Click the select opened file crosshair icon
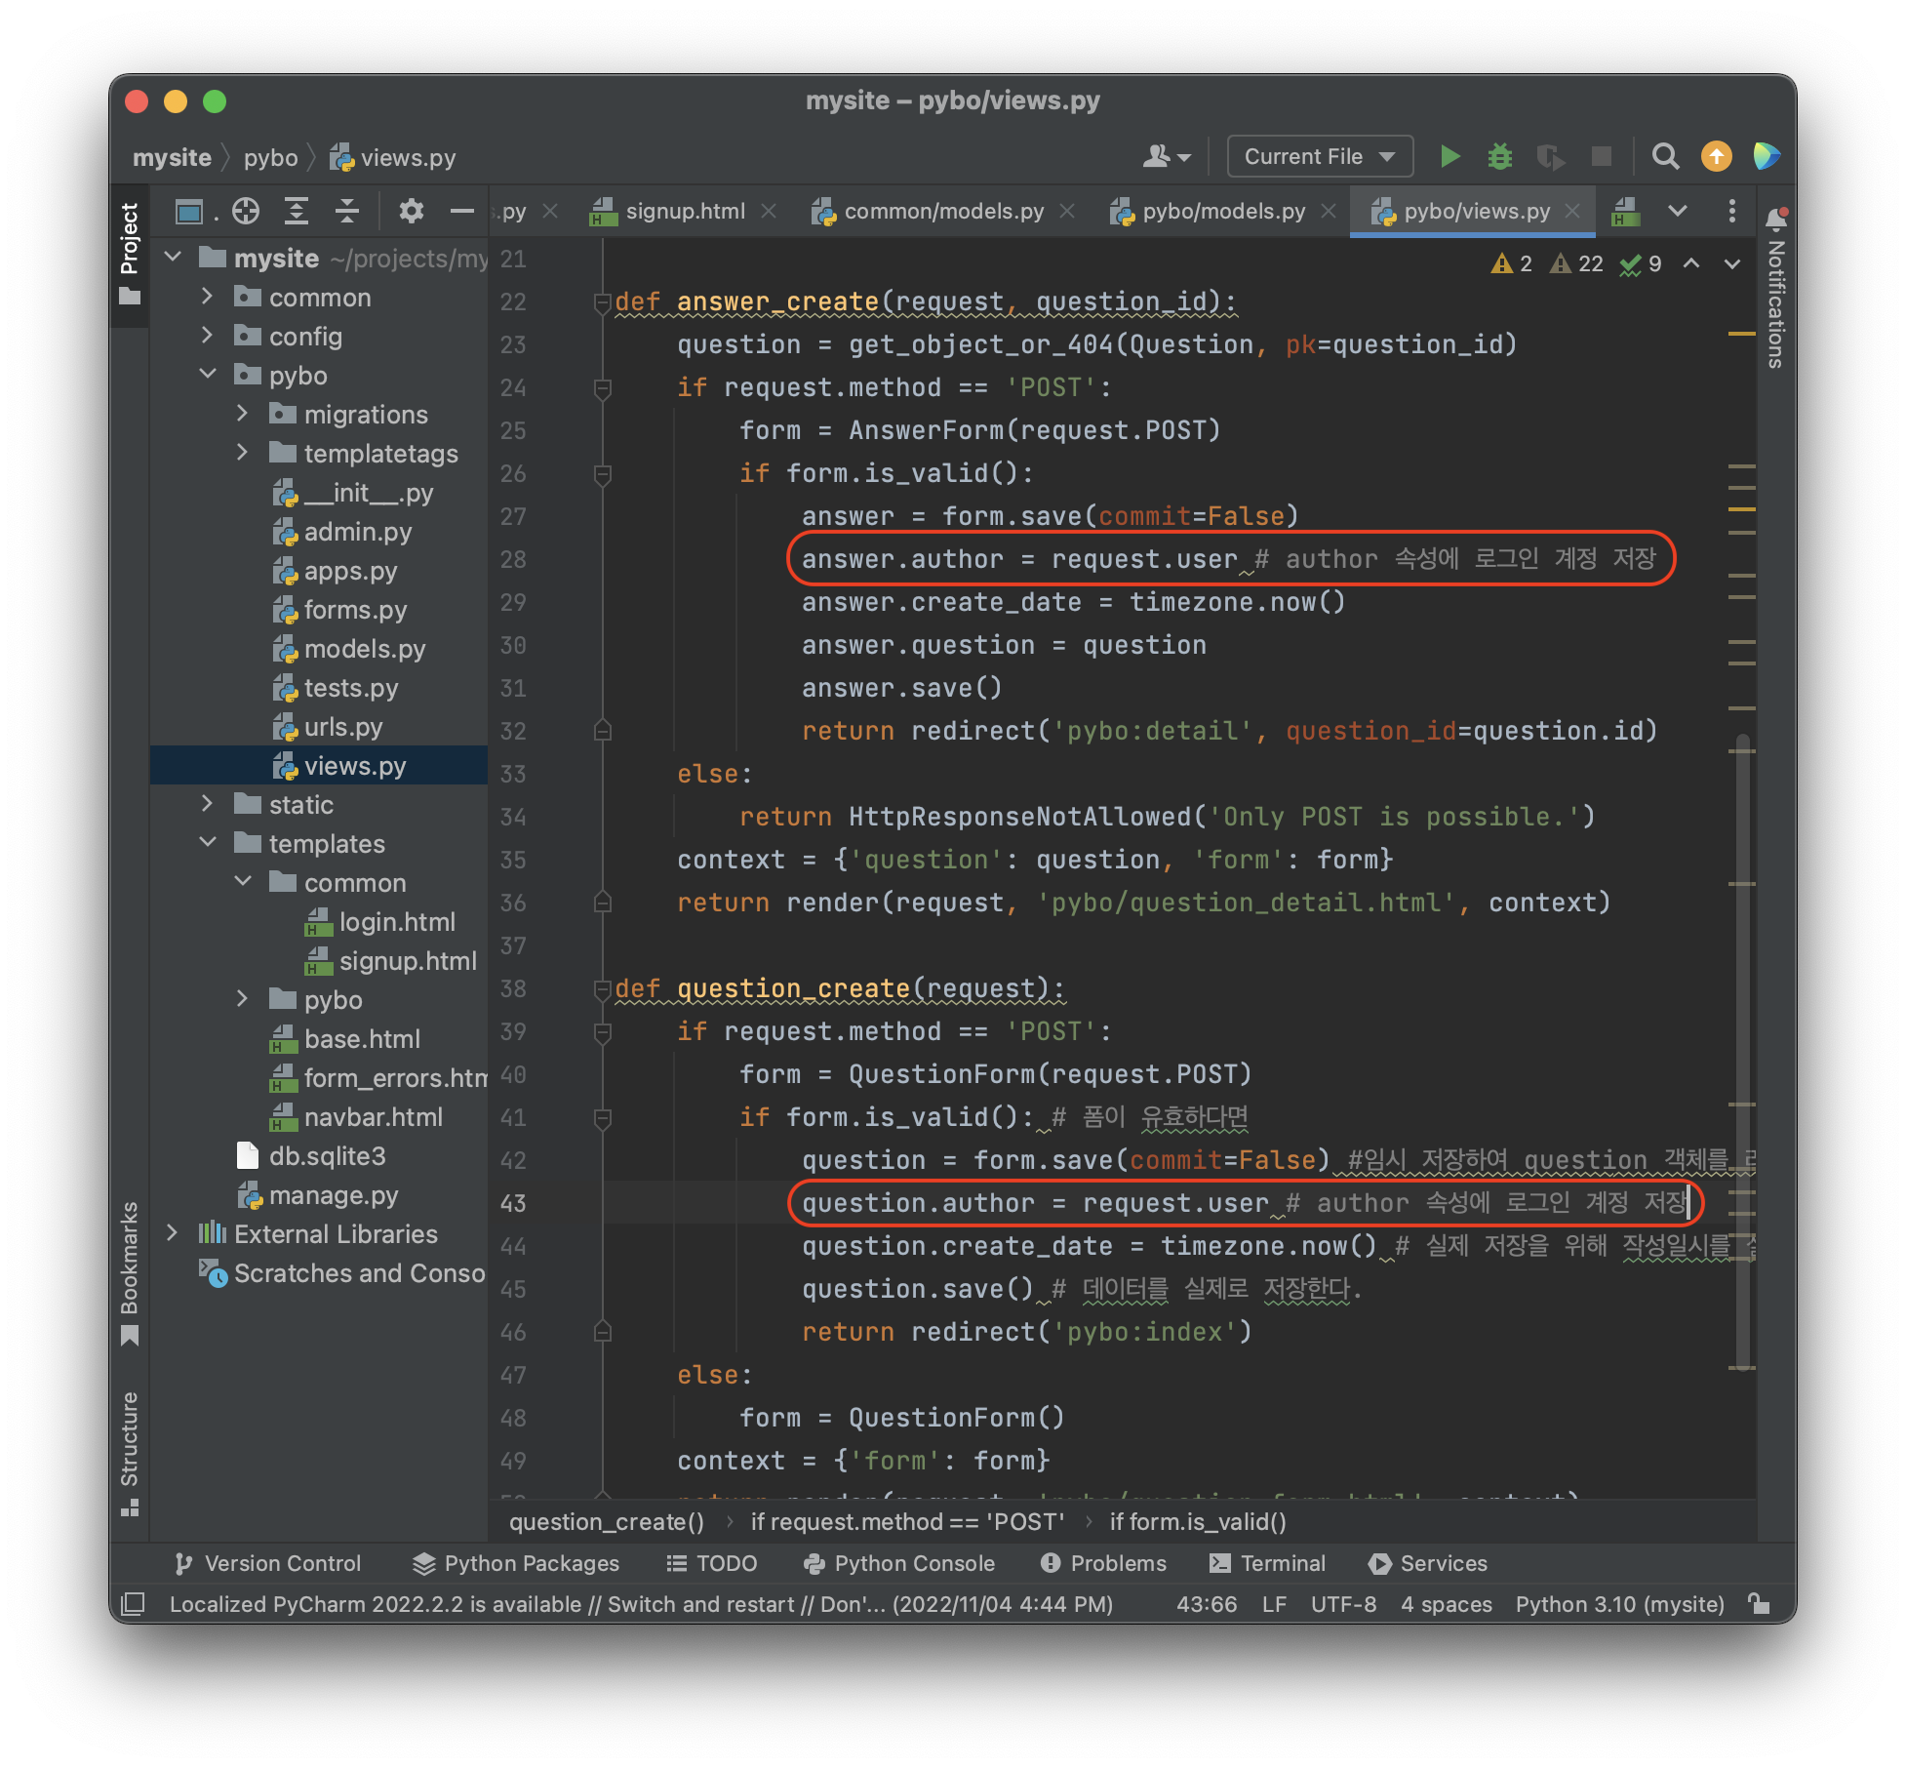Image resolution: width=1906 pixels, height=1768 pixels. 246,211
